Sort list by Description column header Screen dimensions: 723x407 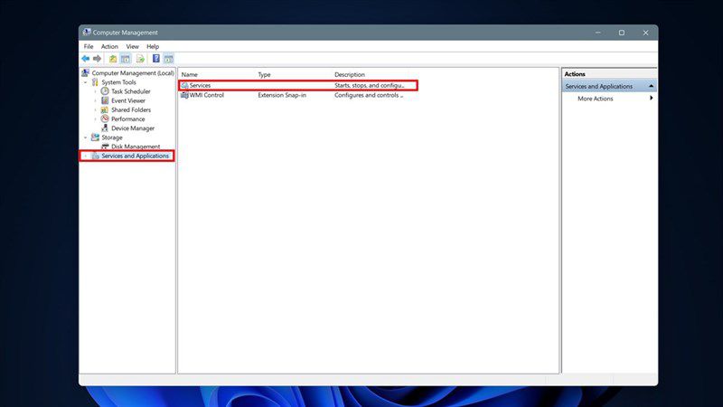[350, 74]
